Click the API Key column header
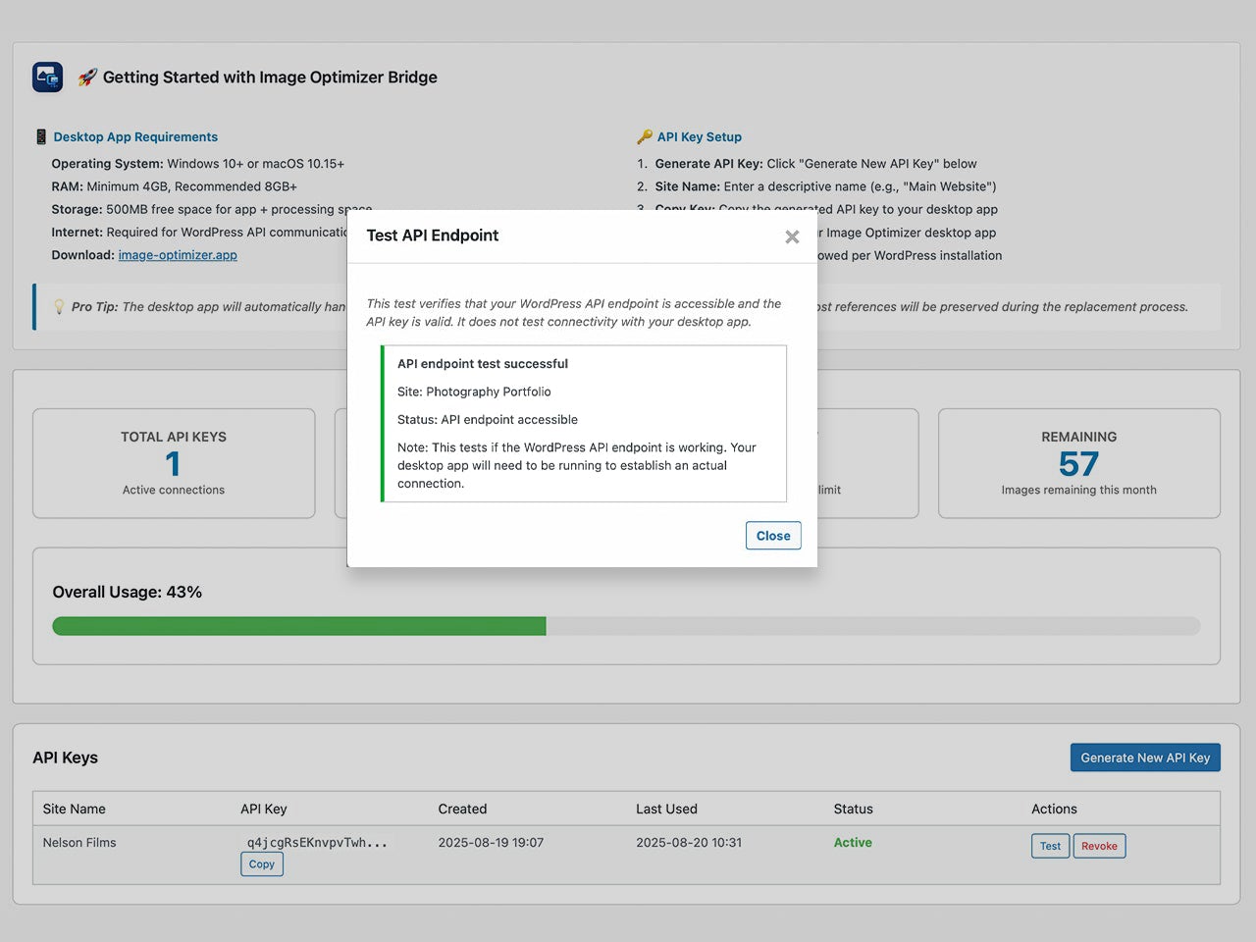The image size is (1256, 942). click(x=264, y=809)
